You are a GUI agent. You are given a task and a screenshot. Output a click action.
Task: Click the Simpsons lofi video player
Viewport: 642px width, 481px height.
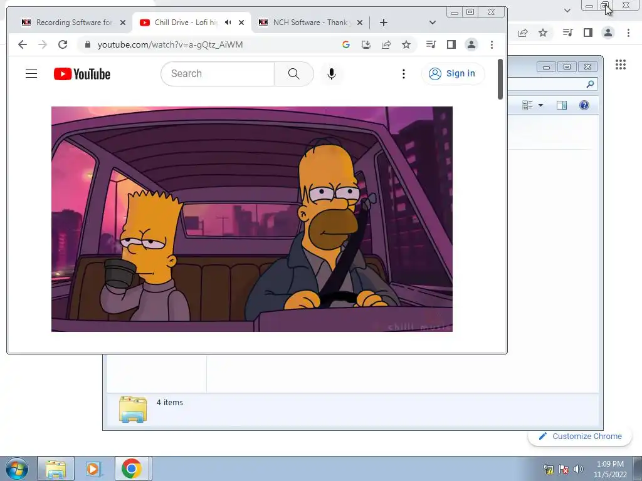click(252, 219)
